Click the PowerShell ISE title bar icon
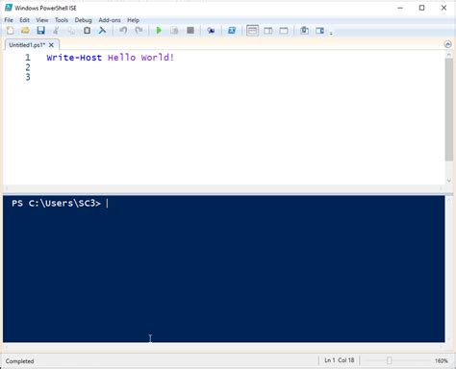 (x=9, y=8)
